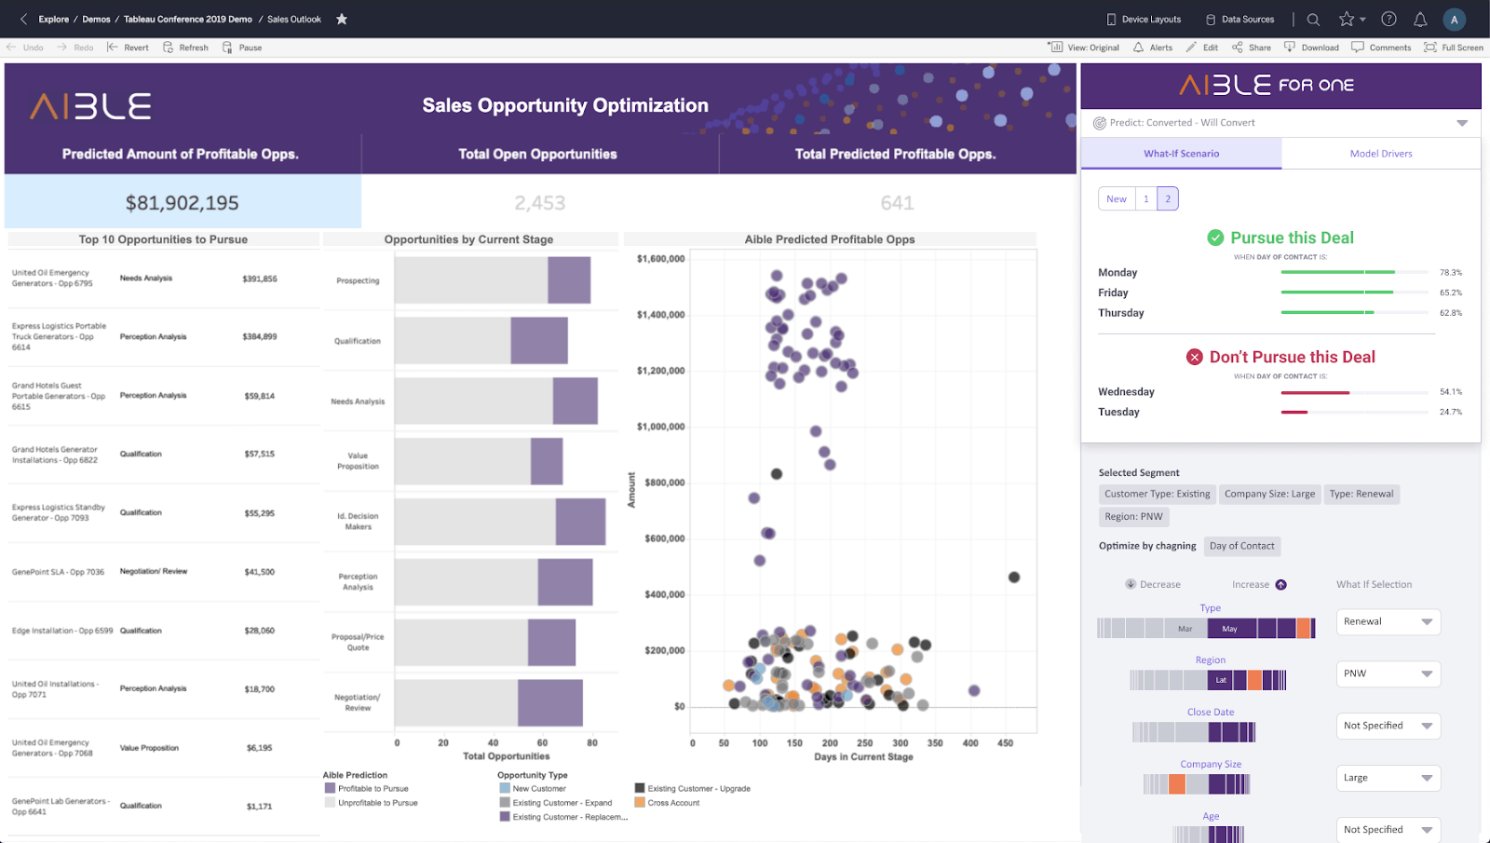Image resolution: width=1490 pixels, height=843 pixels.
Task: Select scenario 1 tab
Action: coord(1146,198)
